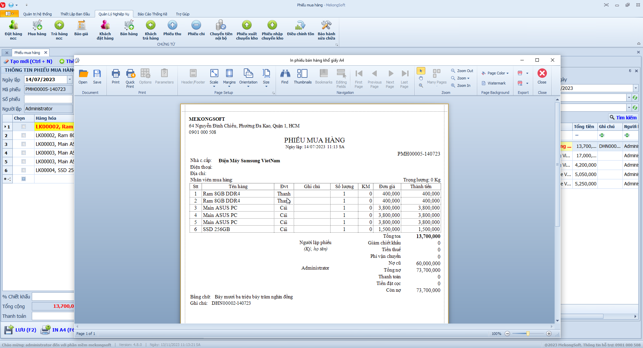Tick the checkbox in row 6

point(23,170)
